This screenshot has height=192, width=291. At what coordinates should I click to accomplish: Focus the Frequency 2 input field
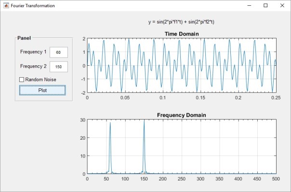[58, 66]
